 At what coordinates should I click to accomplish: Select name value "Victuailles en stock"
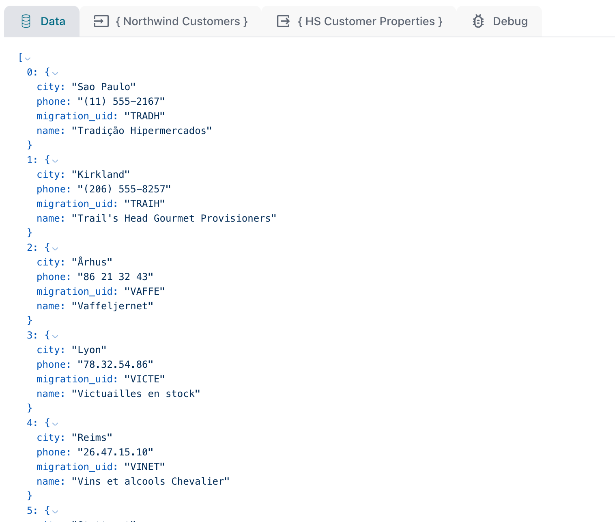point(136,394)
